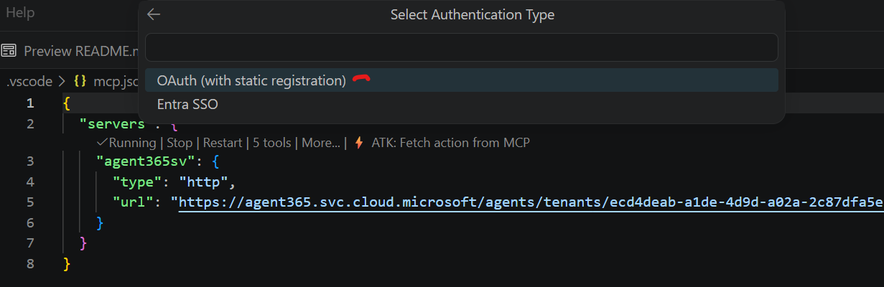The width and height of the screenshot is (884, 287).
Task: Restart the MCP server via code lens
Action: coord(222,143)
